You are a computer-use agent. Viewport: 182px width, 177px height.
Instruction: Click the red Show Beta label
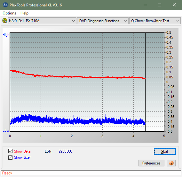[x=22, y=151]
